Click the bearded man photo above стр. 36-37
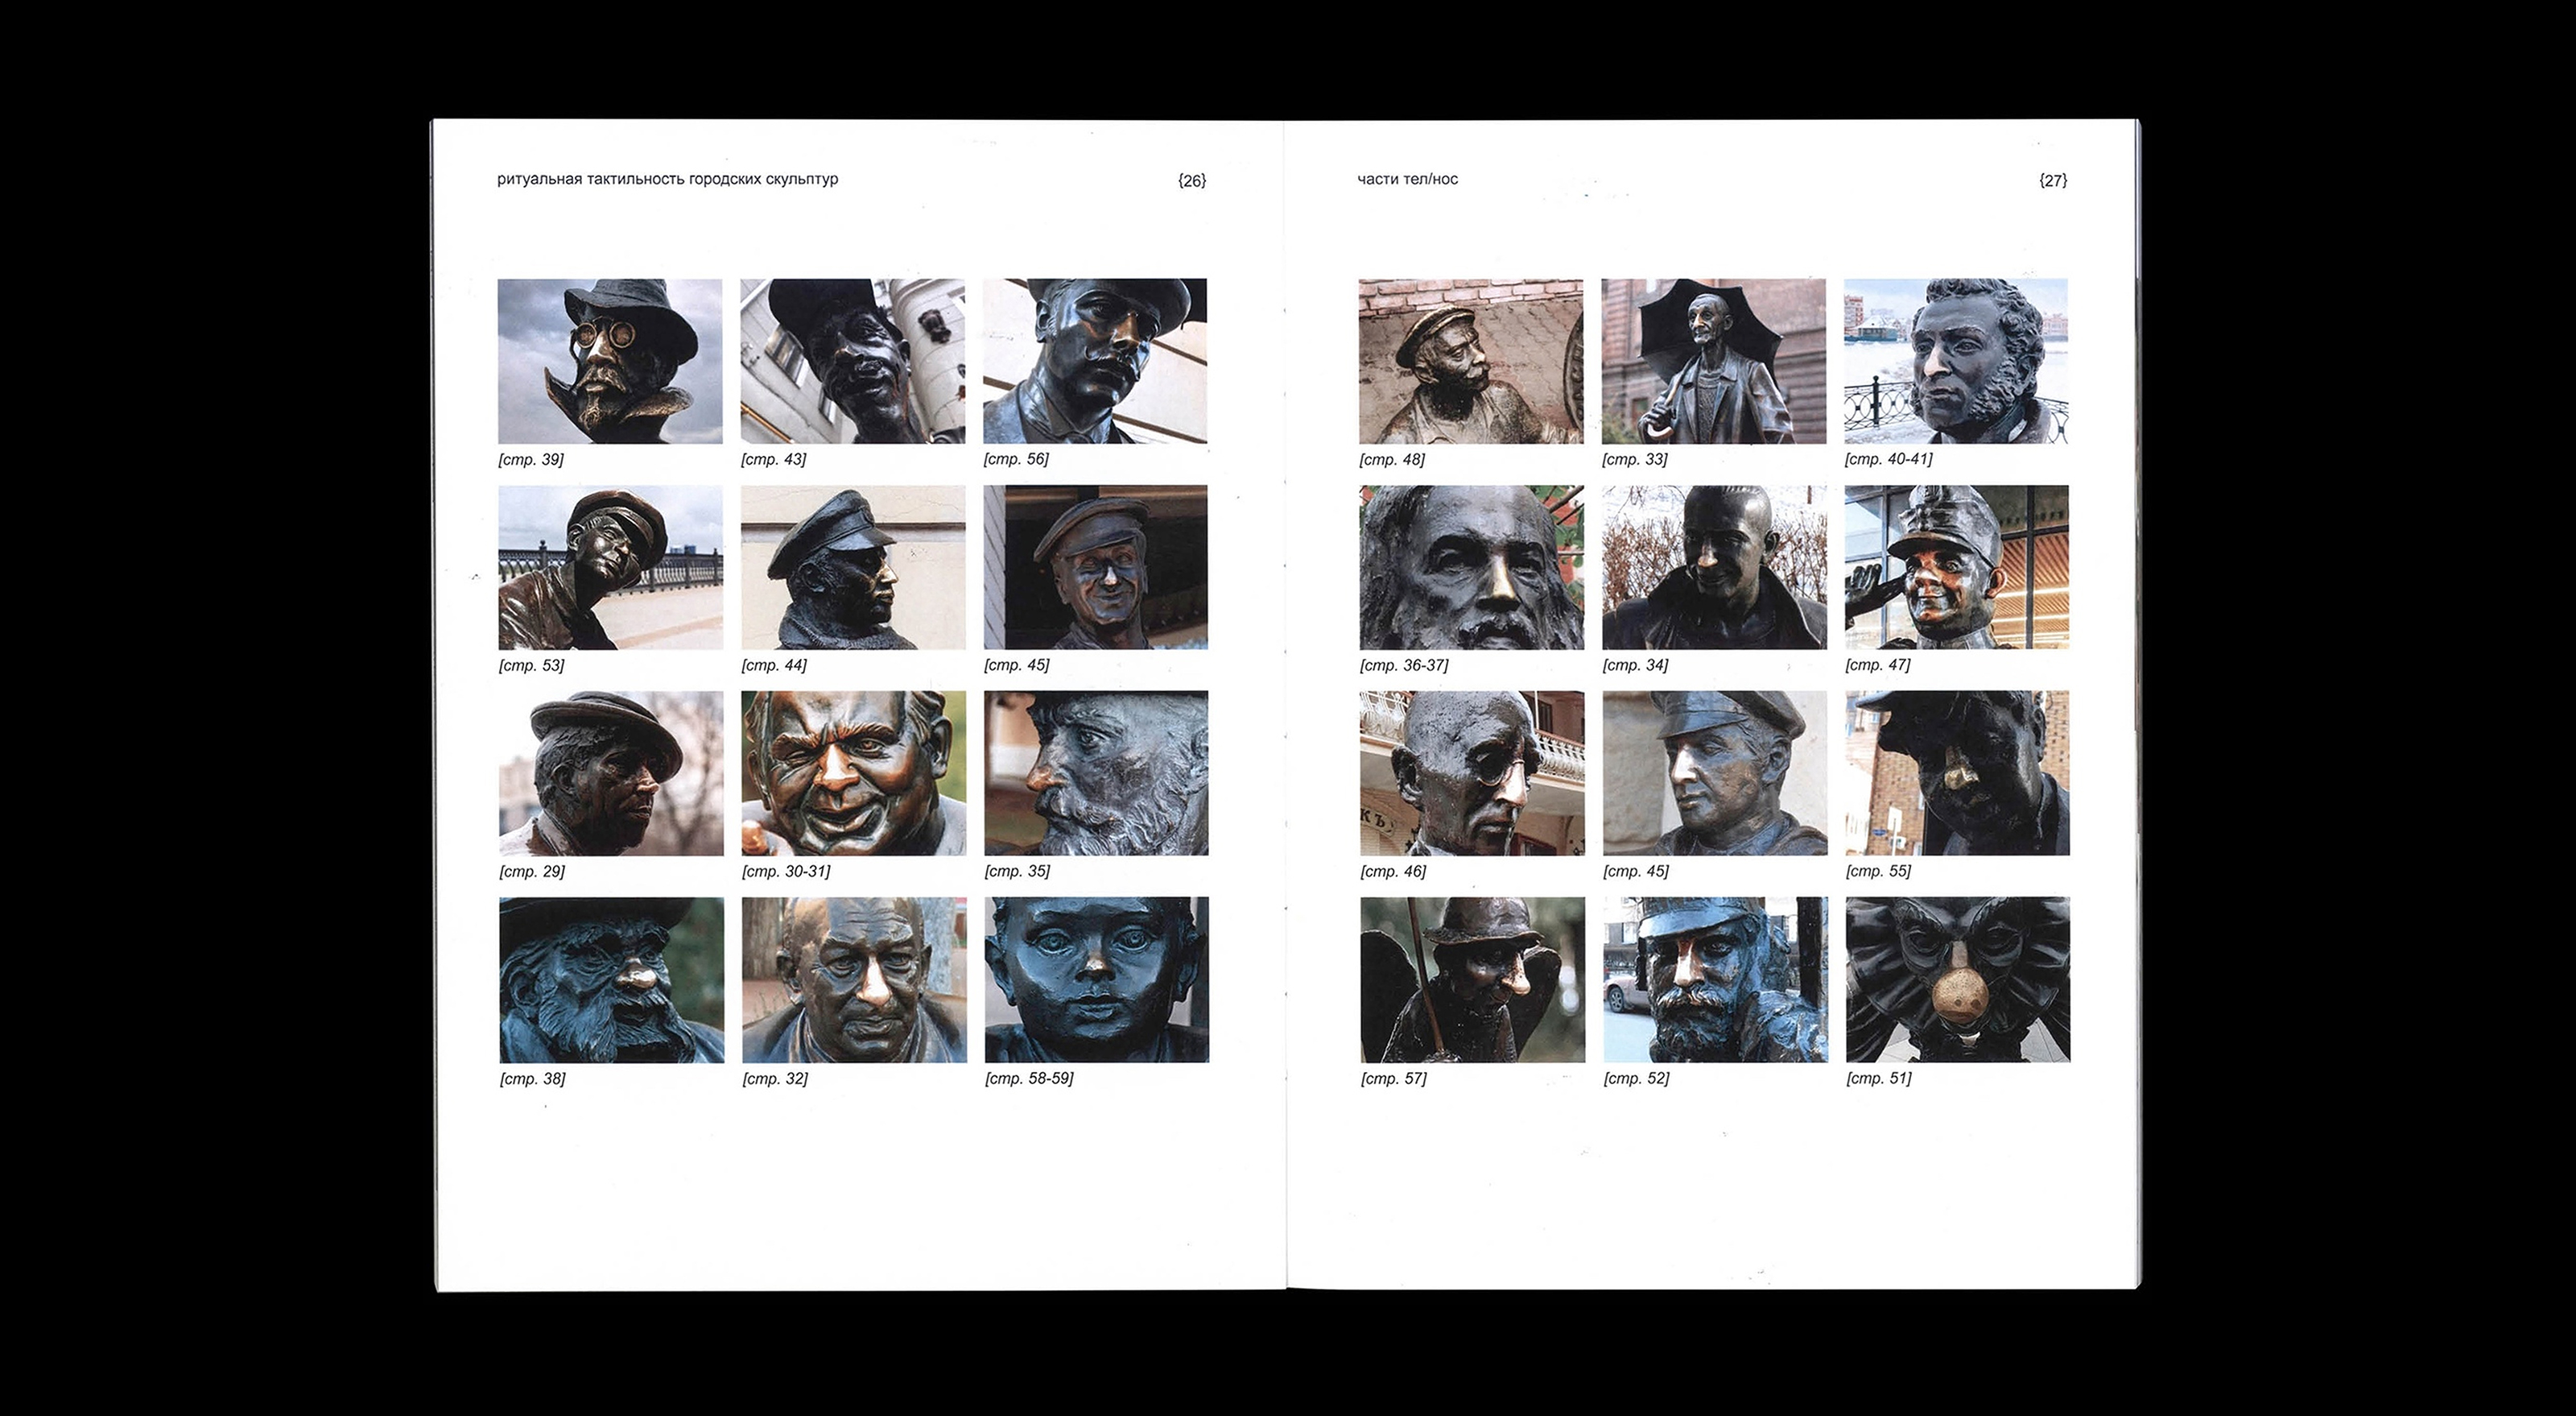Viewport: 2576px width, 1416px height. click(1471, 567)
